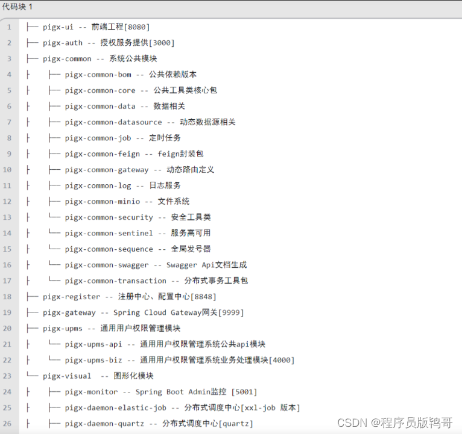
Task: Click the line 'pigx-common-datasource -- 动态数据源相关'
Action: tap(150, 122)
